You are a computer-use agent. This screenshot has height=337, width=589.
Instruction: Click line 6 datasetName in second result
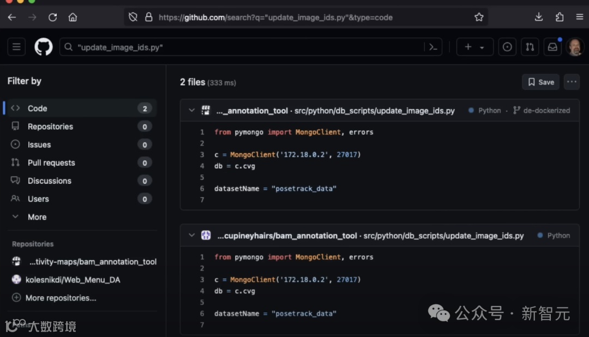click(275, 314)
